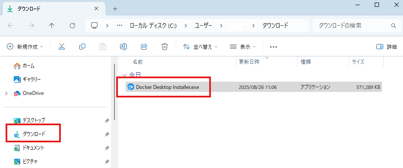The image size is (403, 168).
Task: Open the 表示 view dropdown
Action: point(243,47)
